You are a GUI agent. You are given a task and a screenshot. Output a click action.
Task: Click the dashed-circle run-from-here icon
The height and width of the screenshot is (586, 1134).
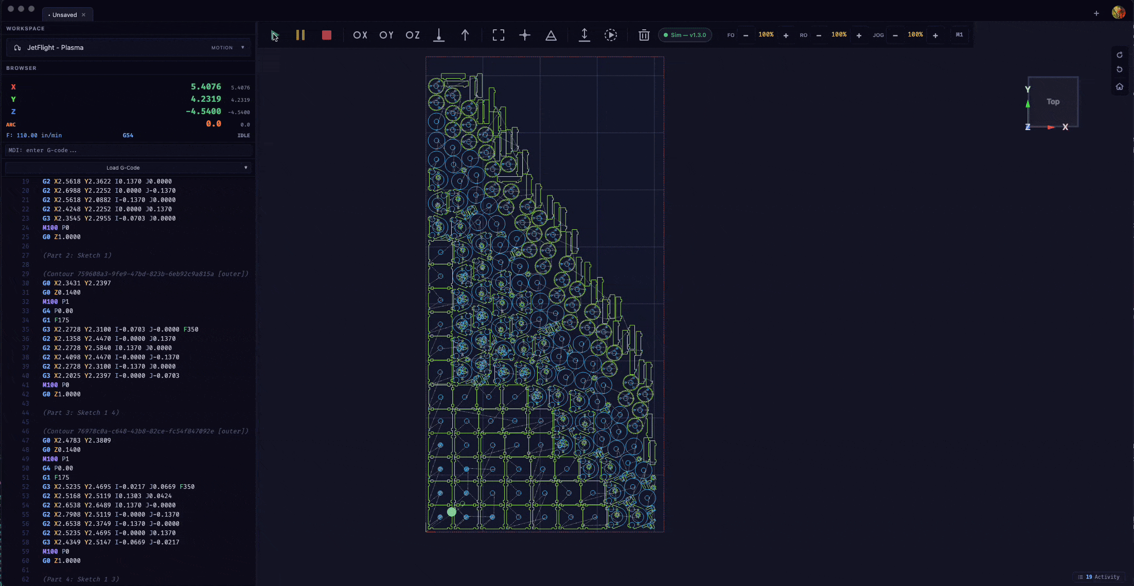[x=611, y=35]
